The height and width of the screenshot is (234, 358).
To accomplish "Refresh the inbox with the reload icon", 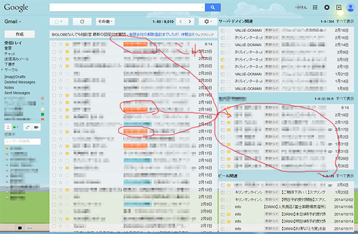I will click(x=82, y=21).
